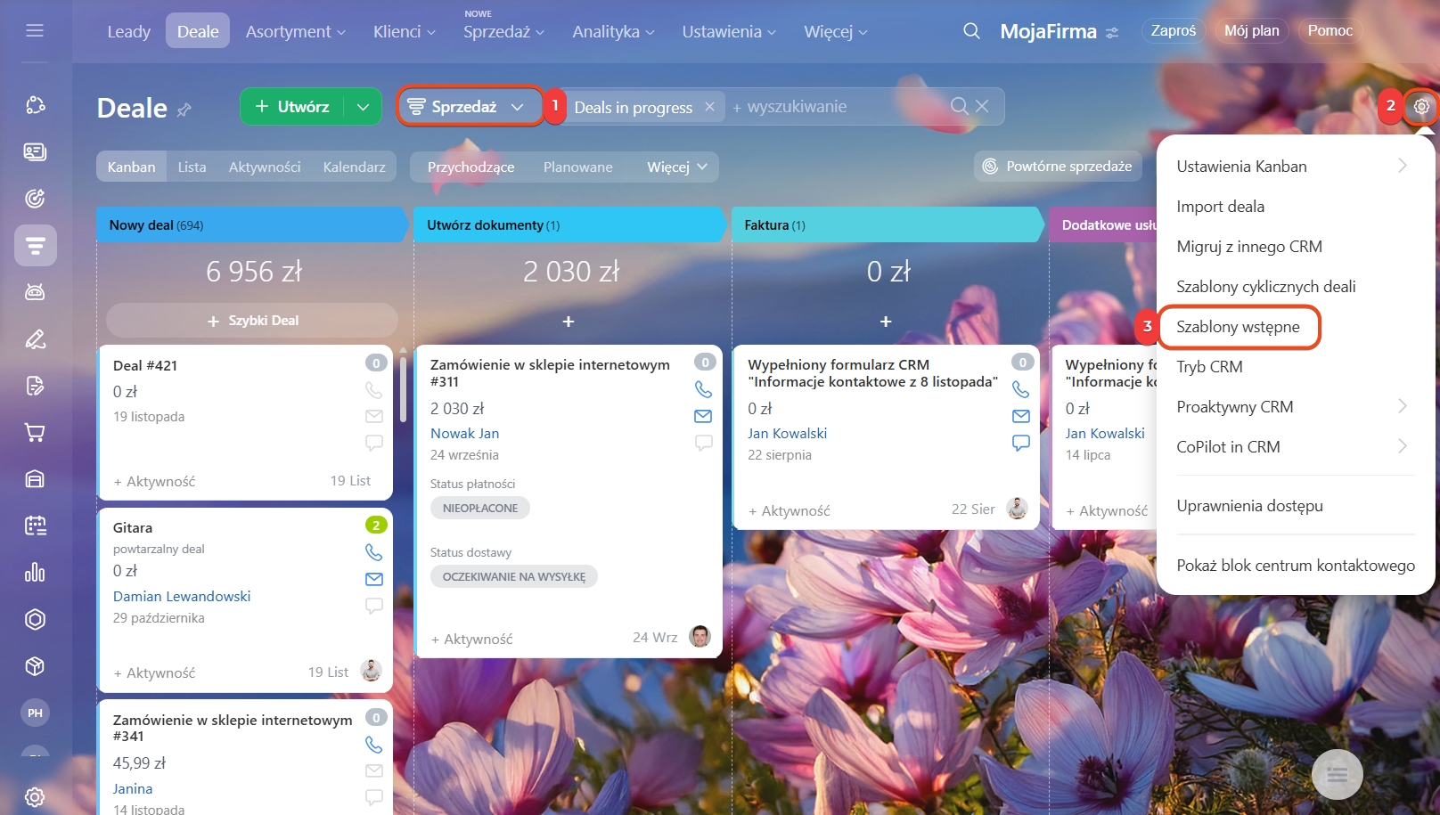
Task: Click the chat icon on Jan Kowalski's Faktura card
Action: pyautogui.click(x=1020, y=443)
